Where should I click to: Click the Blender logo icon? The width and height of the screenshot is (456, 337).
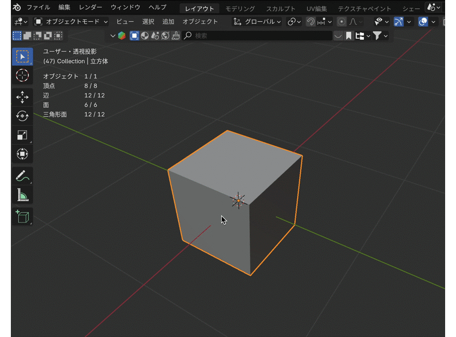17,7
